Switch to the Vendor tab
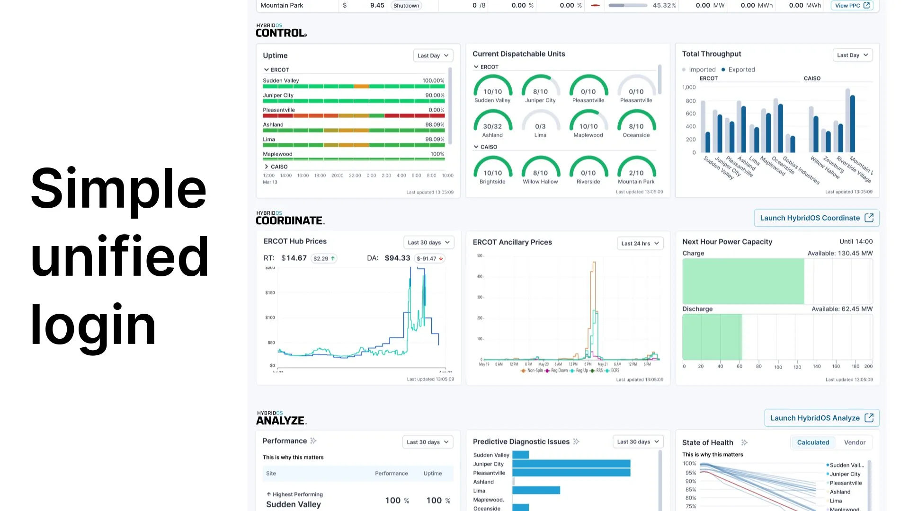 (855, 442)
